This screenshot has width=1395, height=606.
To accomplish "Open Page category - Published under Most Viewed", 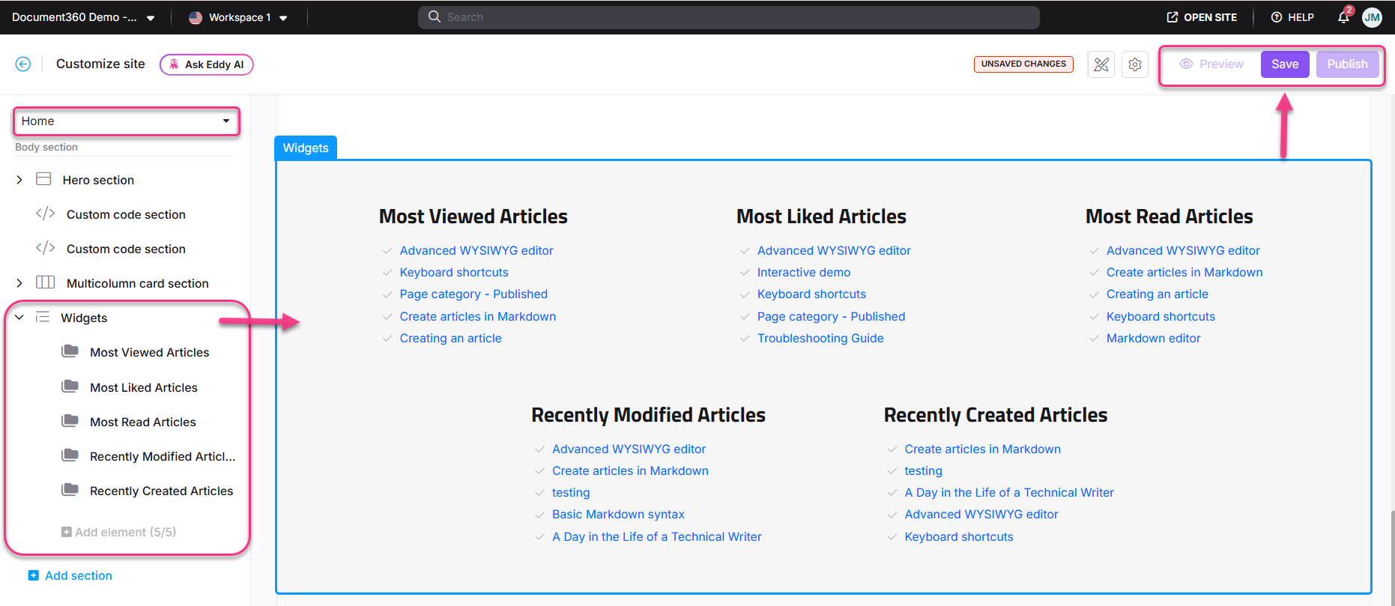I will (x=473, y=294).
